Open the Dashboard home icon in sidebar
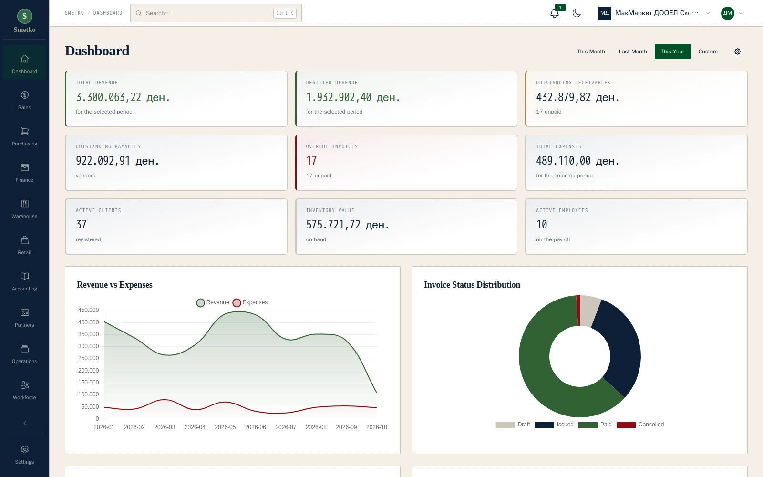The height and width of the screenshot is (477, 763). [25, 59]
